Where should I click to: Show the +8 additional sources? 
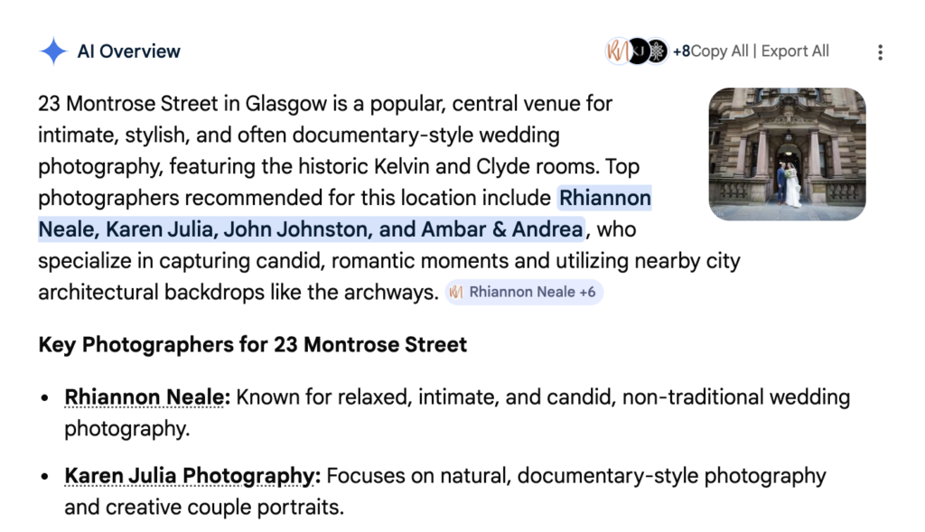pyautogui.click(x=681, y=51)
